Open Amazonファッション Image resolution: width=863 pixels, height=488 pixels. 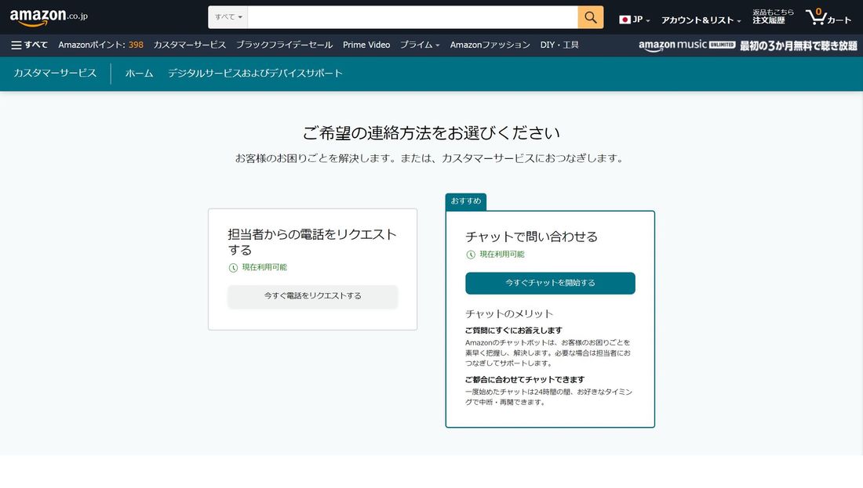pyautogui.click(x=490, y=45)
